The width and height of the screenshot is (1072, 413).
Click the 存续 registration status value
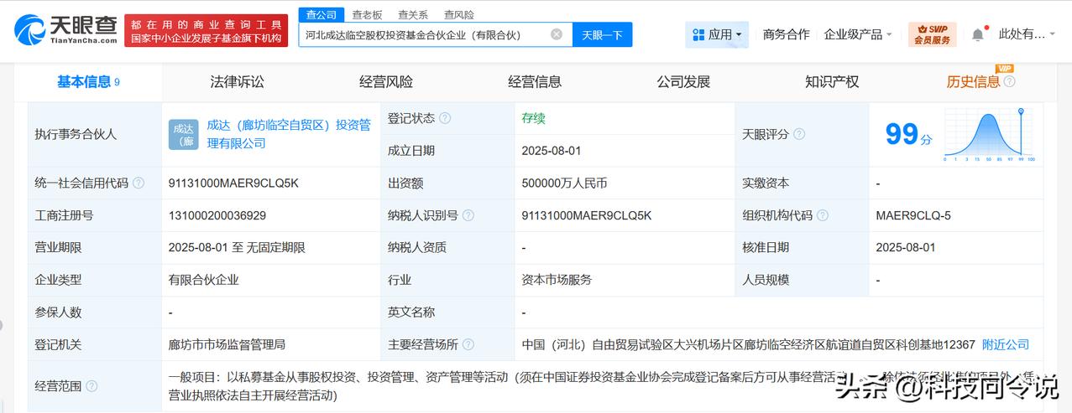tap(533, 118)
